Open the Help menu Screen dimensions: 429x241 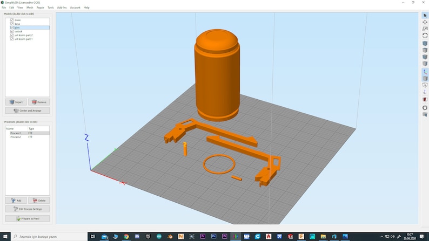click(86, 8)
